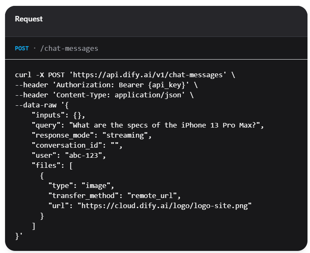Click the Content-Type application/json header line
Image resolution: width=310 pixels, height=253 pixels.
[104, 95]
